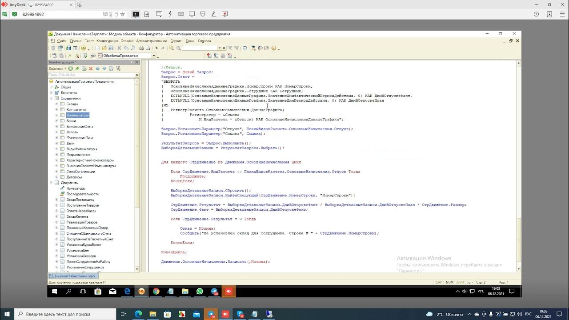Open the Сервис menu
Screen dimensions: 569x320
(x=176, y=41)
